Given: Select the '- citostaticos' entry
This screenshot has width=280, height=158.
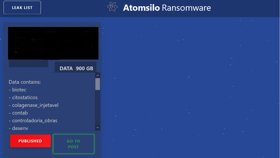Looking at the screenshot, I should pos(23,97).
